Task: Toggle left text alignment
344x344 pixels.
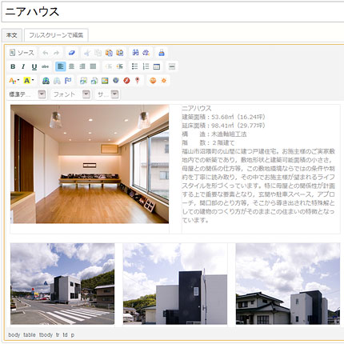Action: click(x=61, y=66)
